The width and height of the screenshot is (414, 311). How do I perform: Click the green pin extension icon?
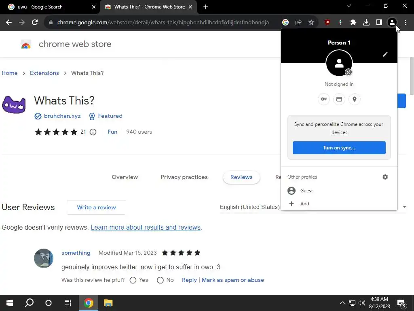[x=340, y=22]
